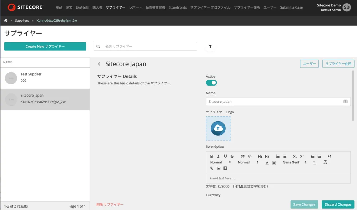Click the red 削除 サプライヤー link
Image resolution: width=357 pixels, height=210 pixels.
[x=110, y=205]
